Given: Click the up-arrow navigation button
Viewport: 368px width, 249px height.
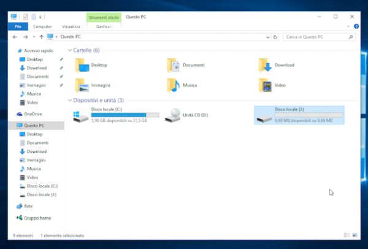Looking at the screenshot, I should [42, 37].
